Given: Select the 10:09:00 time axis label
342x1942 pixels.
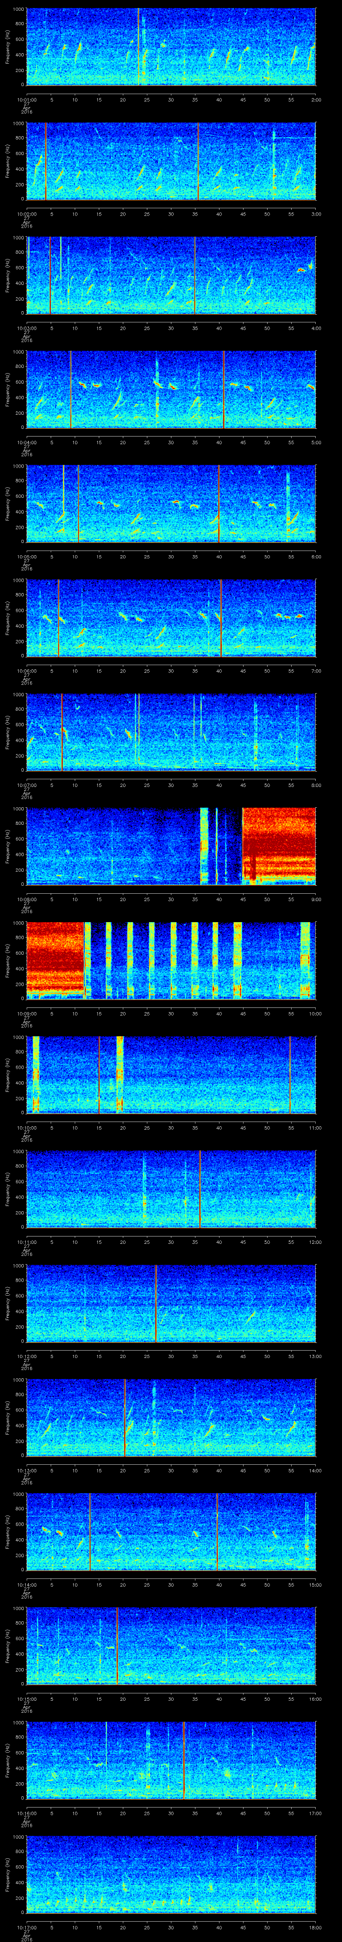Looking at the screenshot, I should tap(26, 1014).
